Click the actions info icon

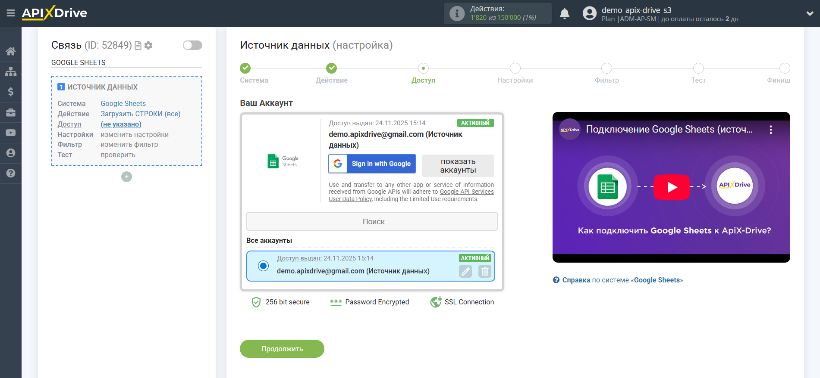pos(457,13)
